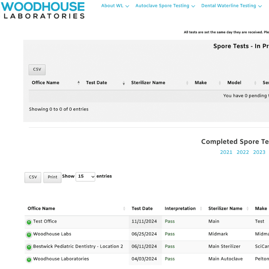Go to 2023 completed spore tests
Screen dimensions: 269x269
point(259,152)
